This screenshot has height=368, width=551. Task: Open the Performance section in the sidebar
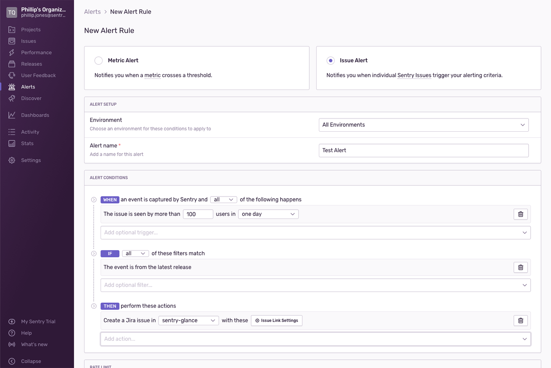tap(36, 52)
